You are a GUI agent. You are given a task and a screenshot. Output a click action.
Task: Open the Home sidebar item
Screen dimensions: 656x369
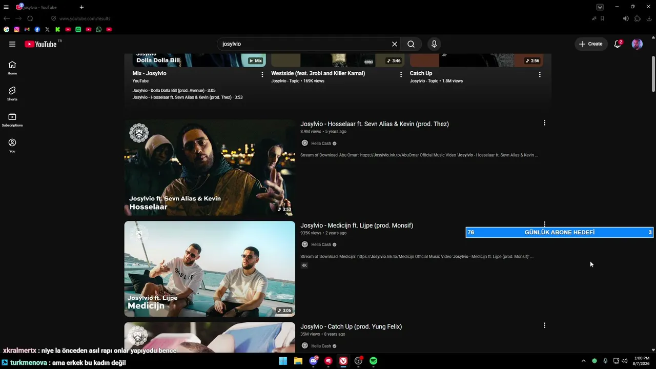coord(12,68)
